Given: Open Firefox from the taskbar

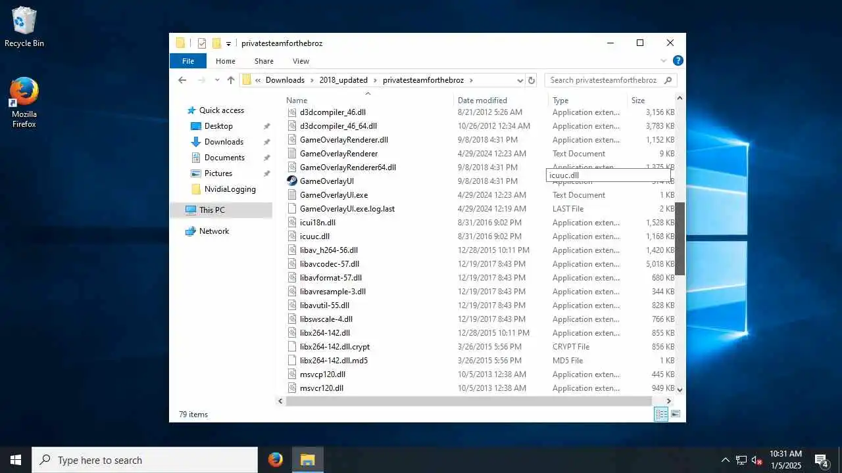Looking at the screenshot, I should point(276,460).
